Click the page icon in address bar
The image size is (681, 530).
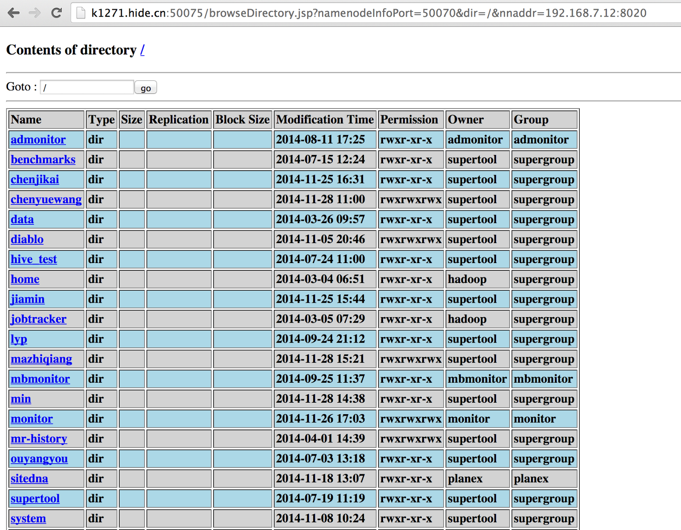pos(80,13)
